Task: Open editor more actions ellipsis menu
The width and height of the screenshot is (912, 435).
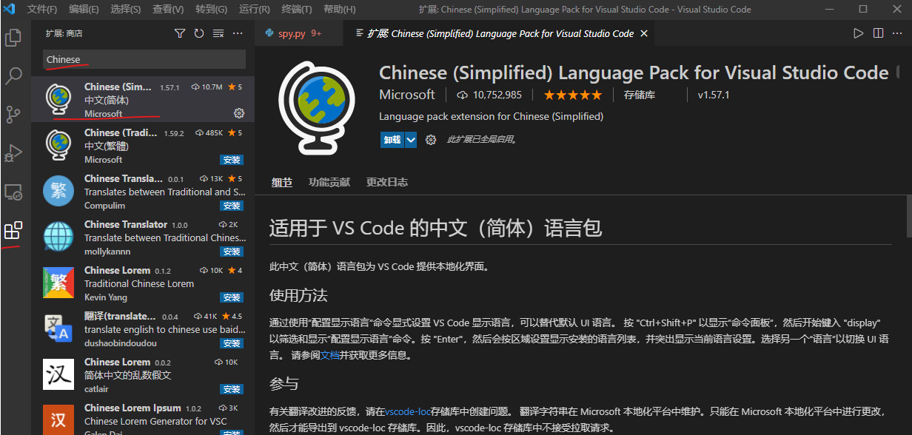Action: (897, 33)
